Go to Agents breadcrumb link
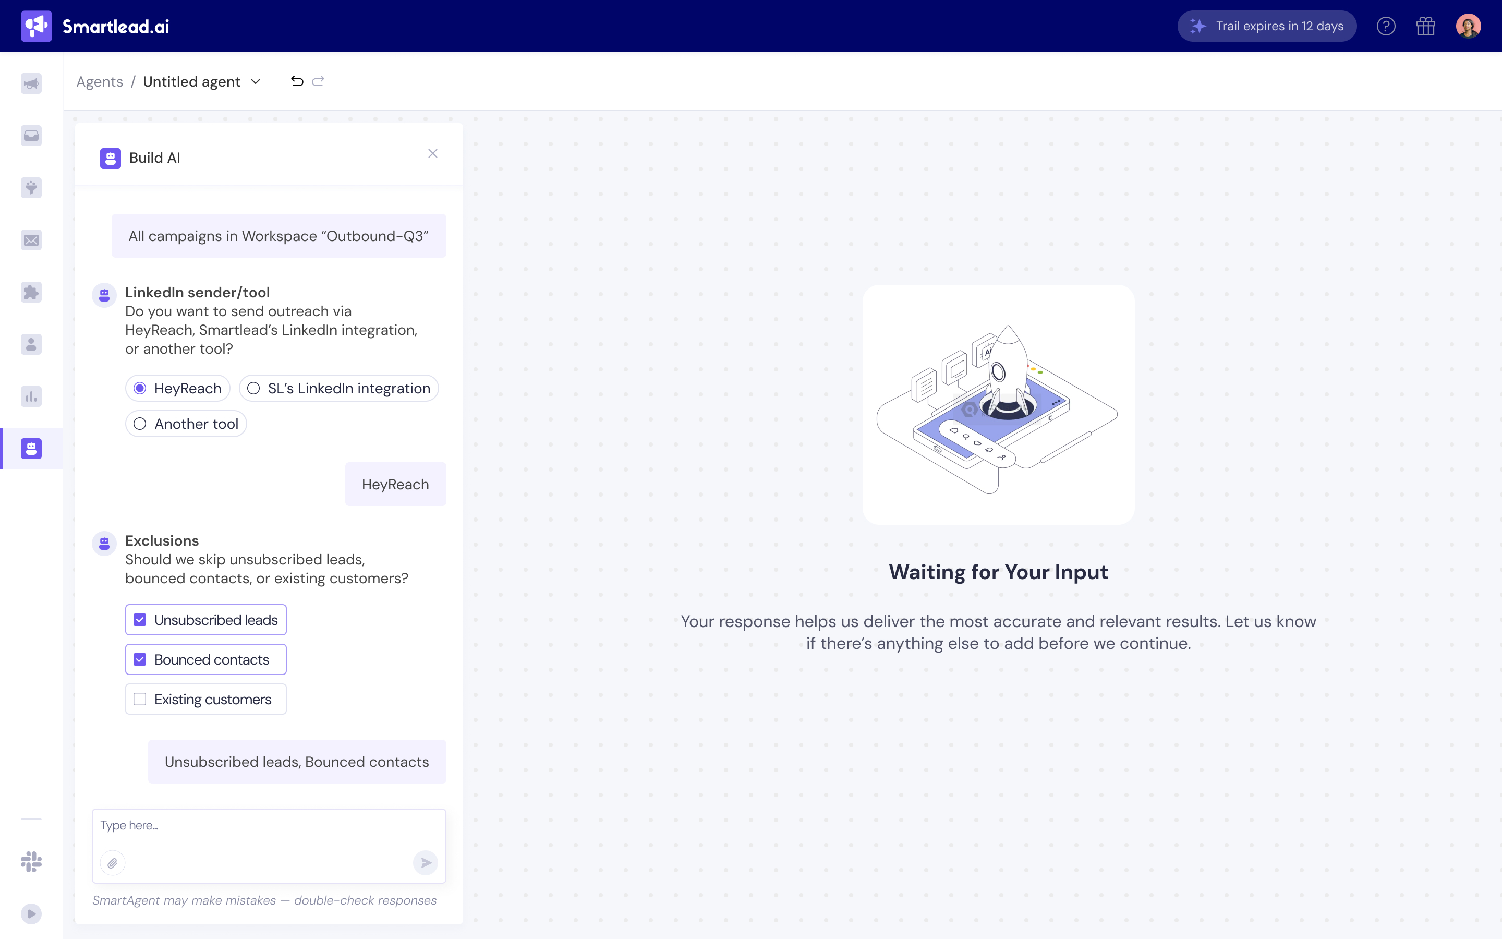 (x=99, y=81)
